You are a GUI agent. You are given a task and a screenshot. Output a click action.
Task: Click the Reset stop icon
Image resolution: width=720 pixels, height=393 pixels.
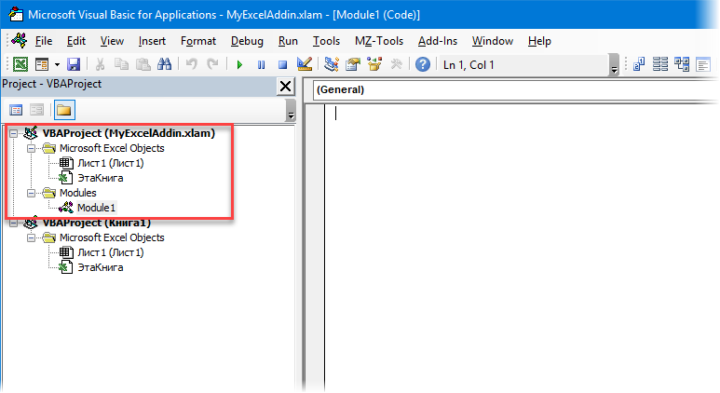tap(283, 65)
